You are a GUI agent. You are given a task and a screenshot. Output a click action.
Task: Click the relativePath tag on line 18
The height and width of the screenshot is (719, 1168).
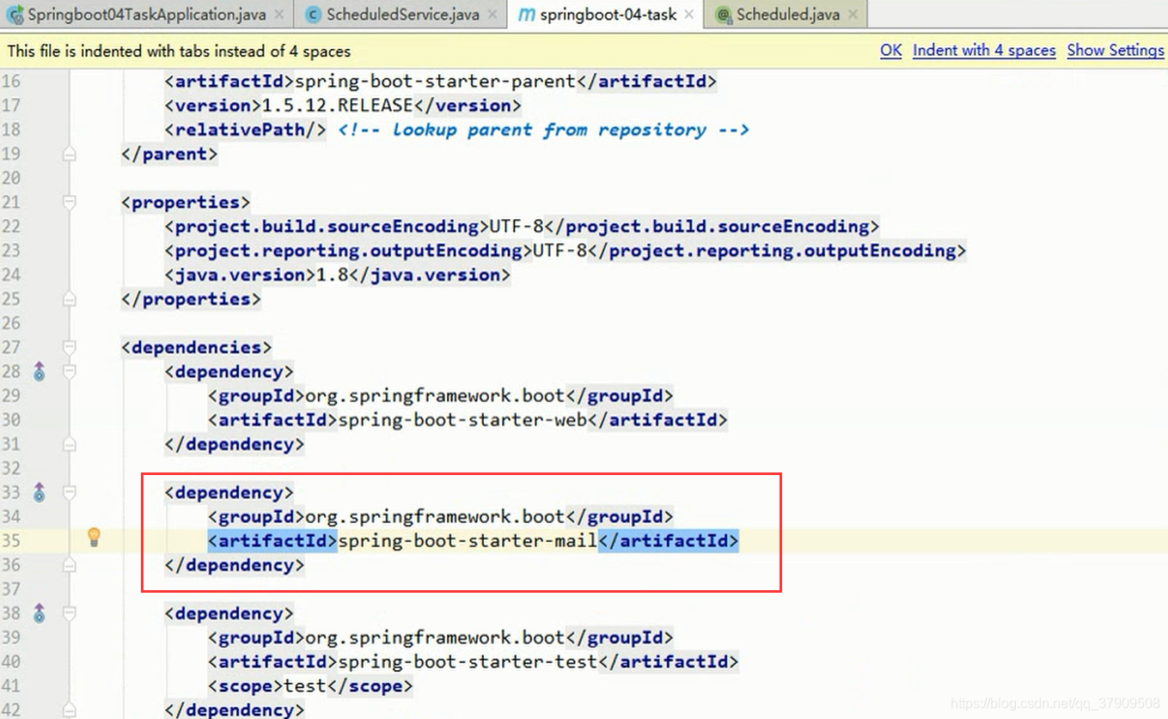click(246, 130)
